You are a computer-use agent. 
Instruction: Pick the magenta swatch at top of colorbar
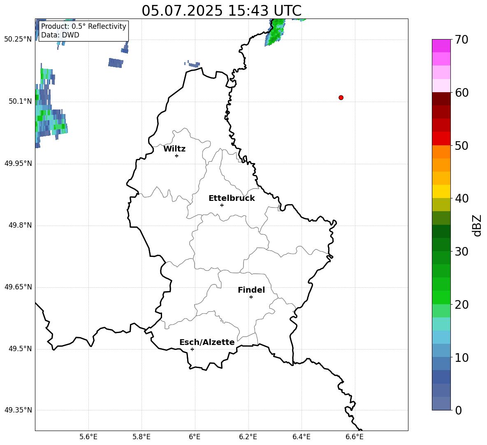coord(441,46)
